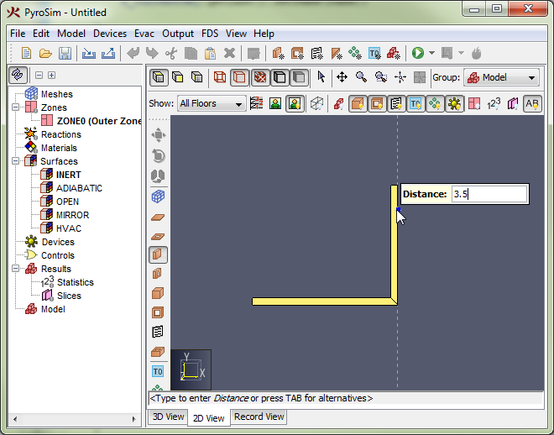Toggle Show Holes filter button
Image resolution: width=554 pixels, height=435 pixels.
377,104
